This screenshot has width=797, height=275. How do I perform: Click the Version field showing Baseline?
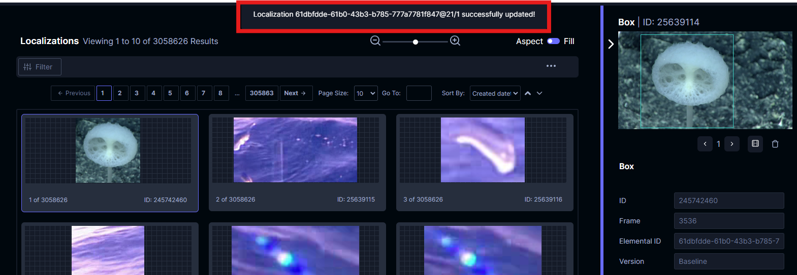pos(729,261)
